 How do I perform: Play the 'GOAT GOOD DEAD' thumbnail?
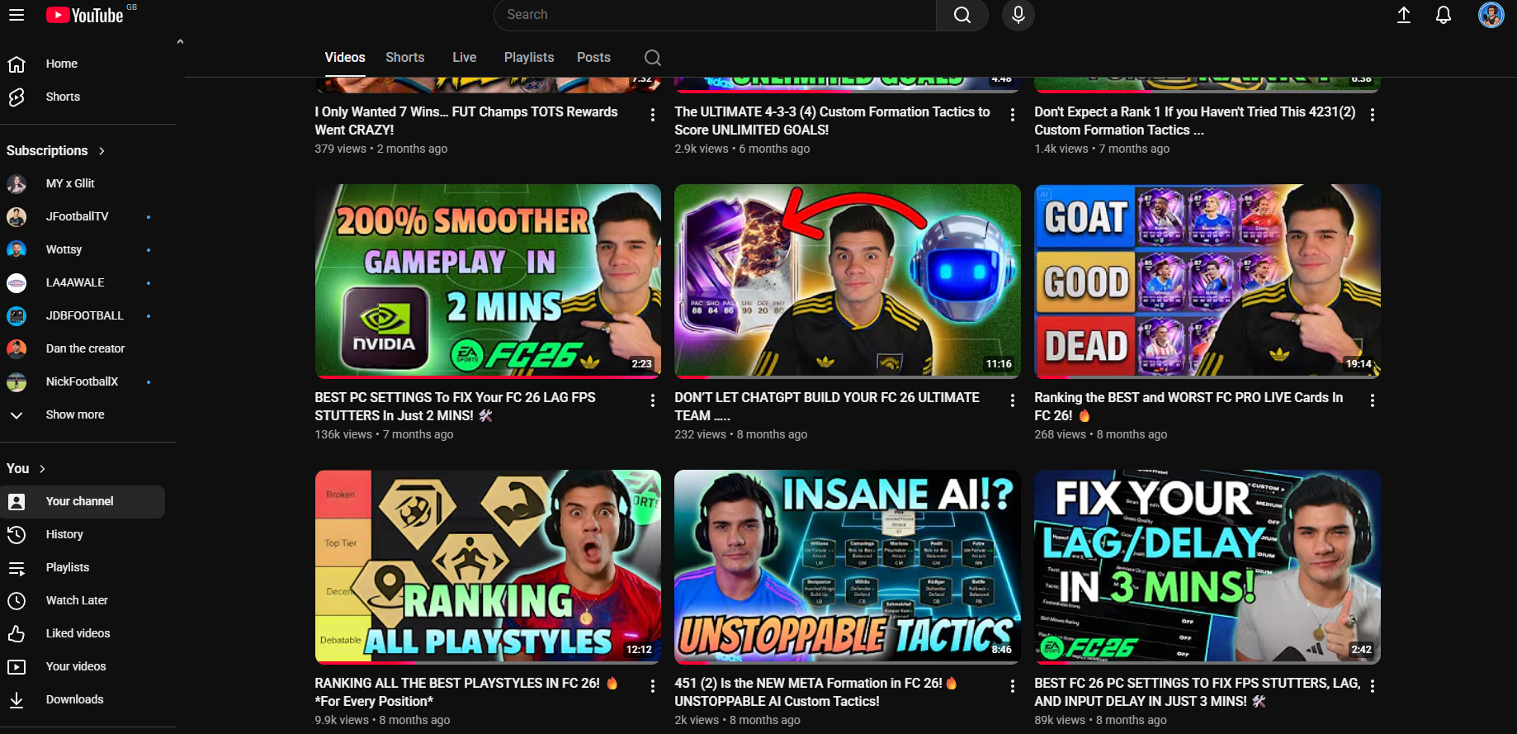coord(1207,281)
